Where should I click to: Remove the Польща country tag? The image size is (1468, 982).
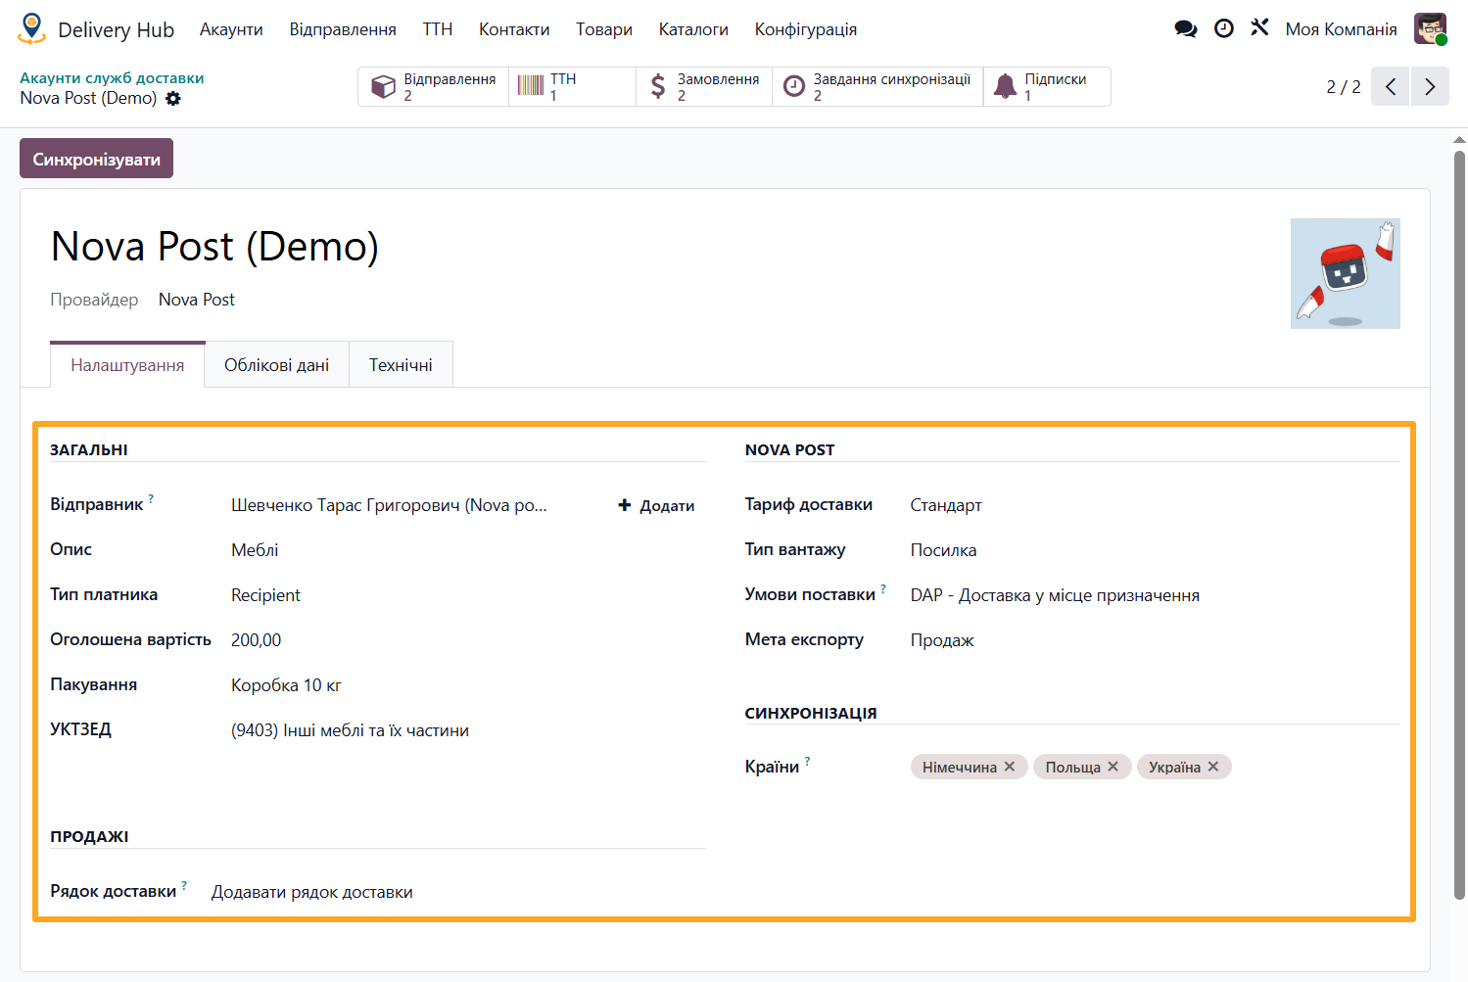[x=1113, y=767]
